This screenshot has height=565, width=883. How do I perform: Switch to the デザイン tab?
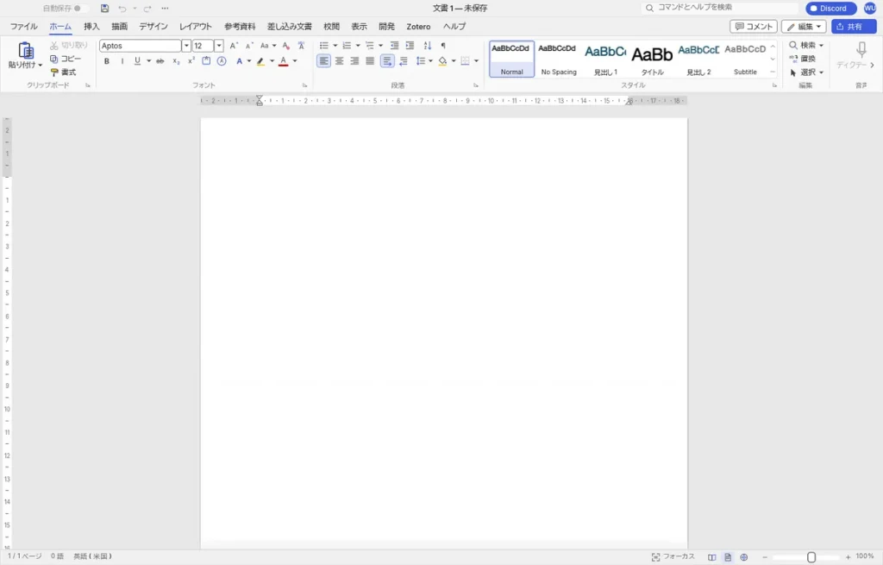coord(153,27)
